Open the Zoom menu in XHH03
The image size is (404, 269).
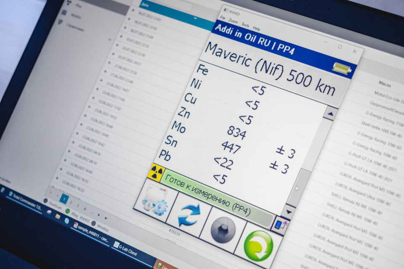coord(233,21)
